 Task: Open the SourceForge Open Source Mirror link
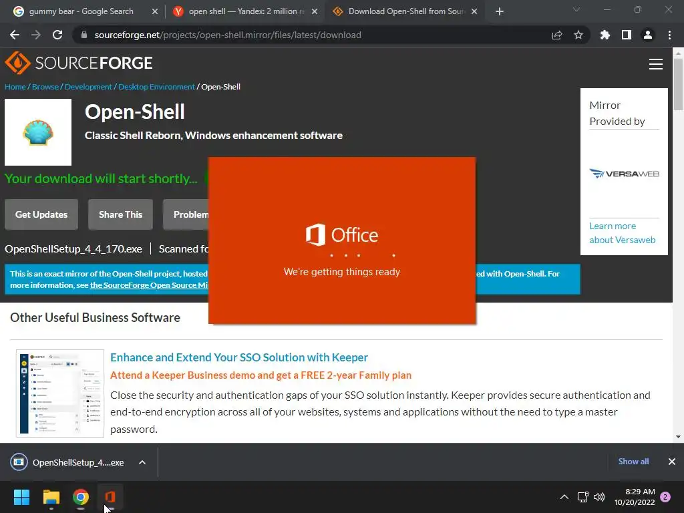coord(149,285)
